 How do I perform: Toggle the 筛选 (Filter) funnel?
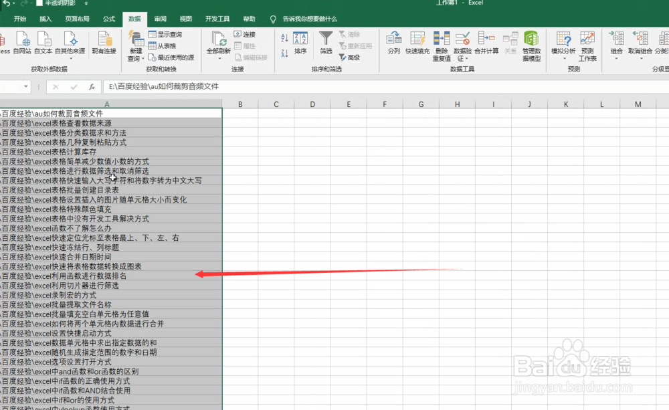tap(326, 43)
